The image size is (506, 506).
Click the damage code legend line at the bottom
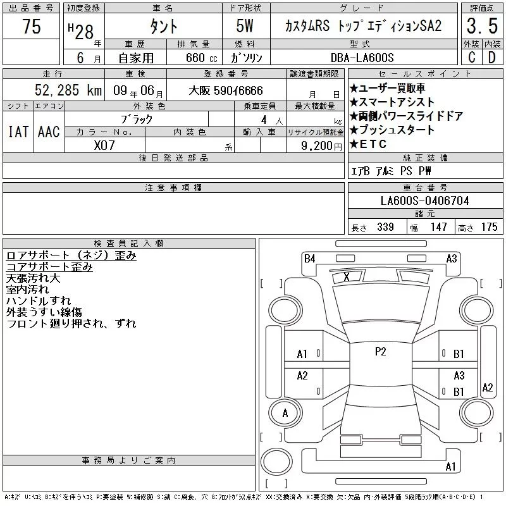[244, 497]
